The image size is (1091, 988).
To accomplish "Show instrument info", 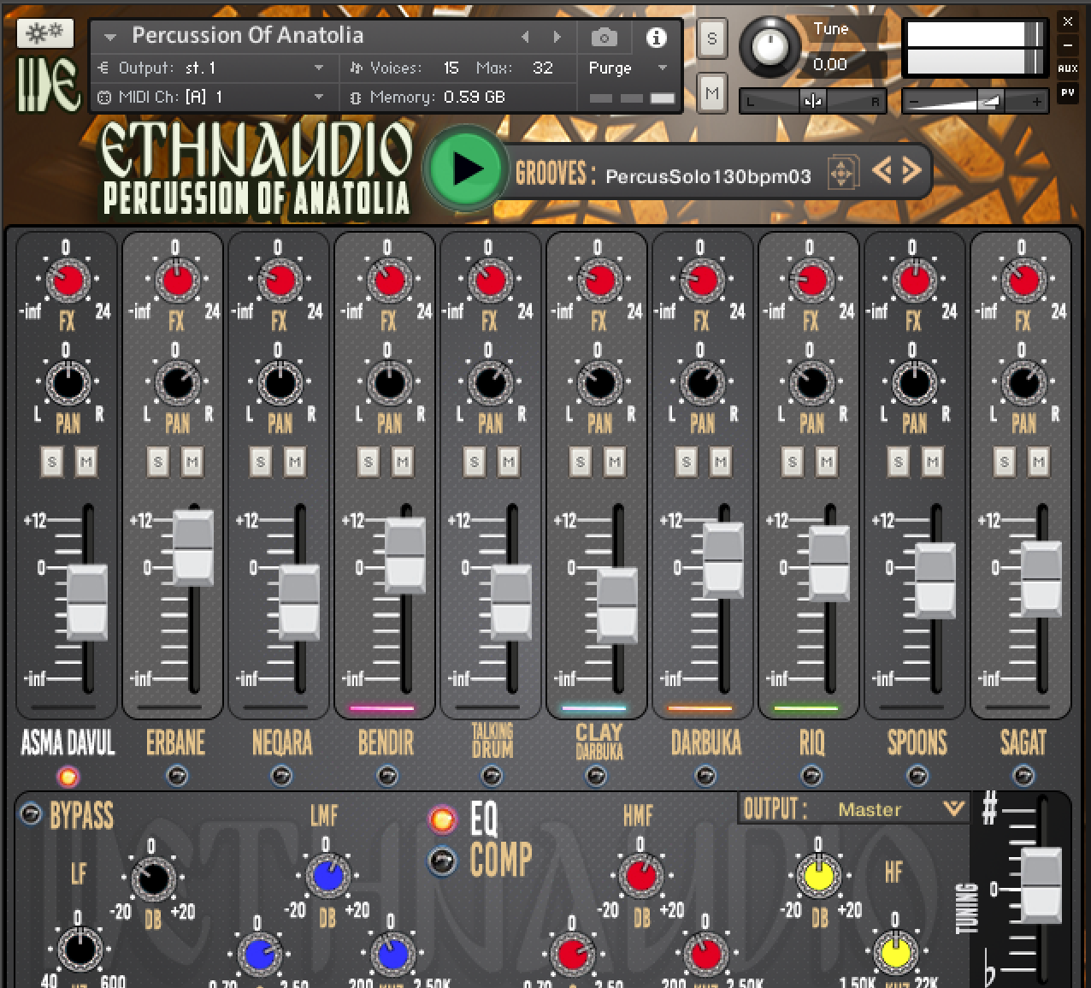I will coord(656,37).
